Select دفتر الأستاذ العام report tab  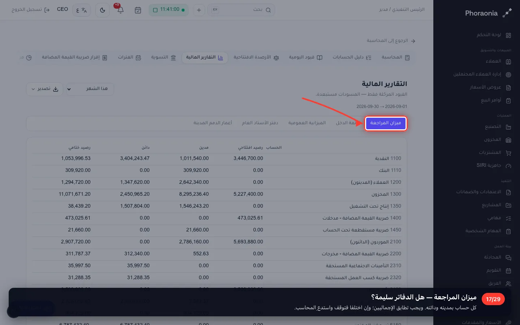[260, 123]
